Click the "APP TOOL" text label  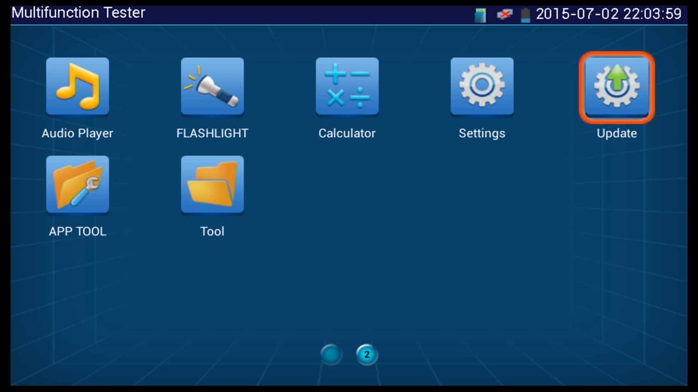(77, 231)
